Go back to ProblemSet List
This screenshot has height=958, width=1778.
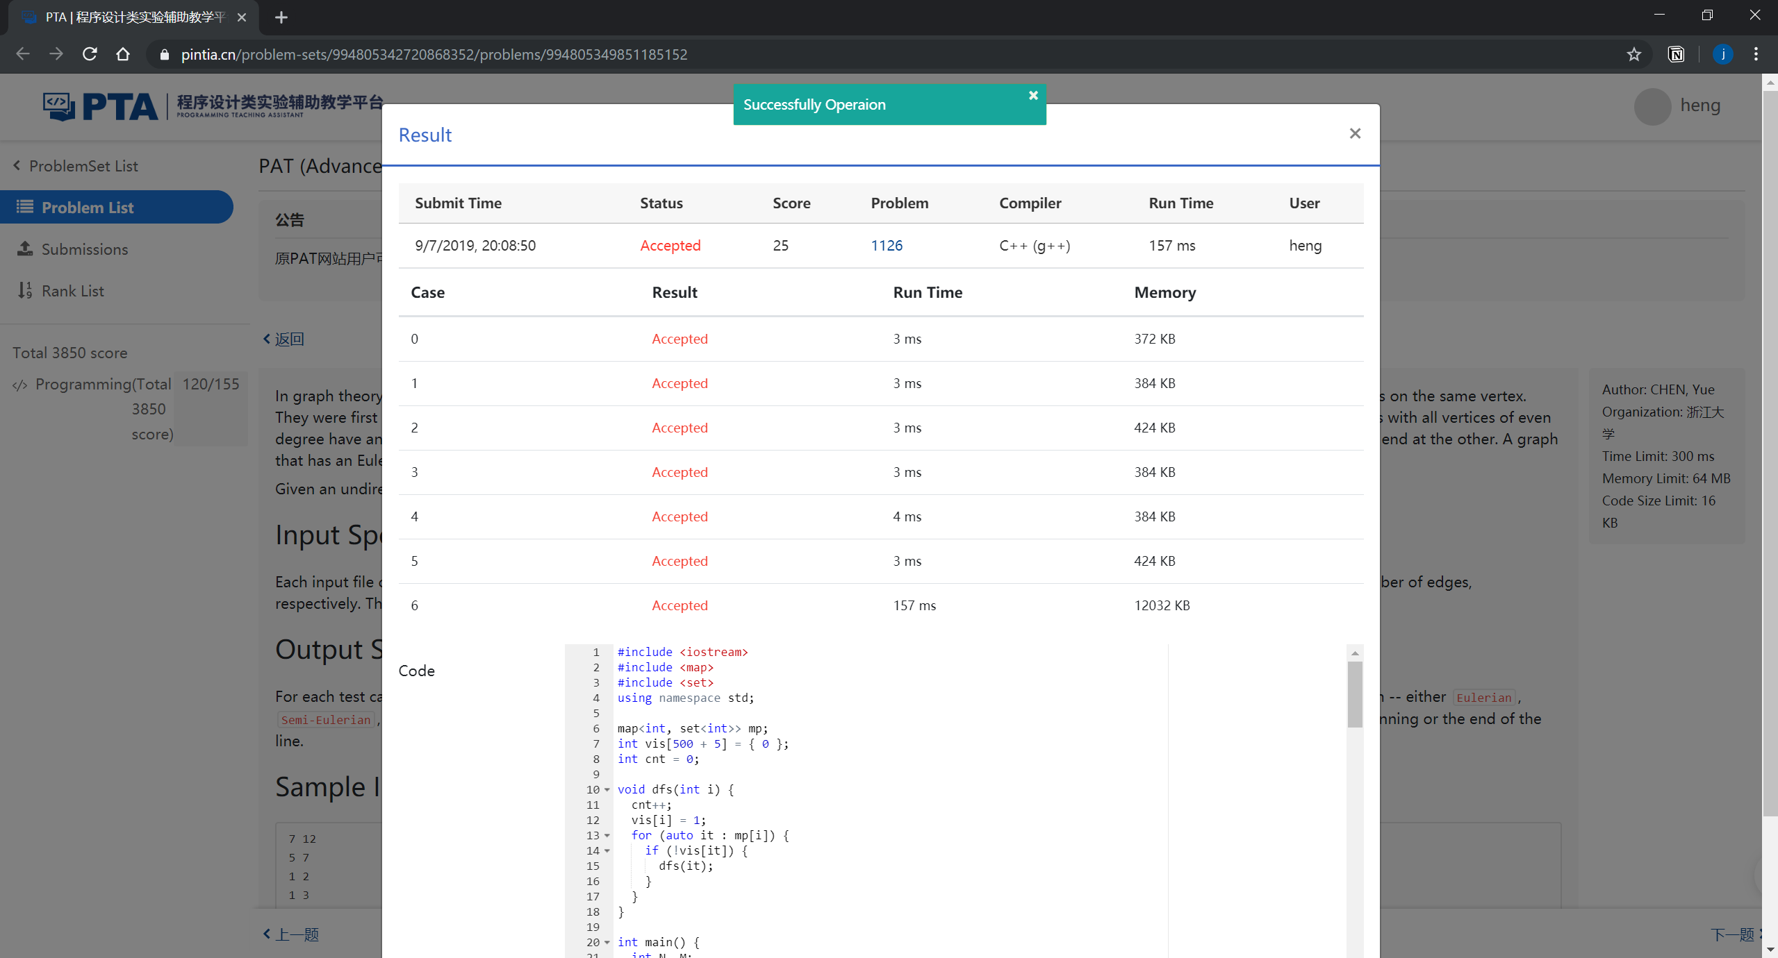click(76, 166)
